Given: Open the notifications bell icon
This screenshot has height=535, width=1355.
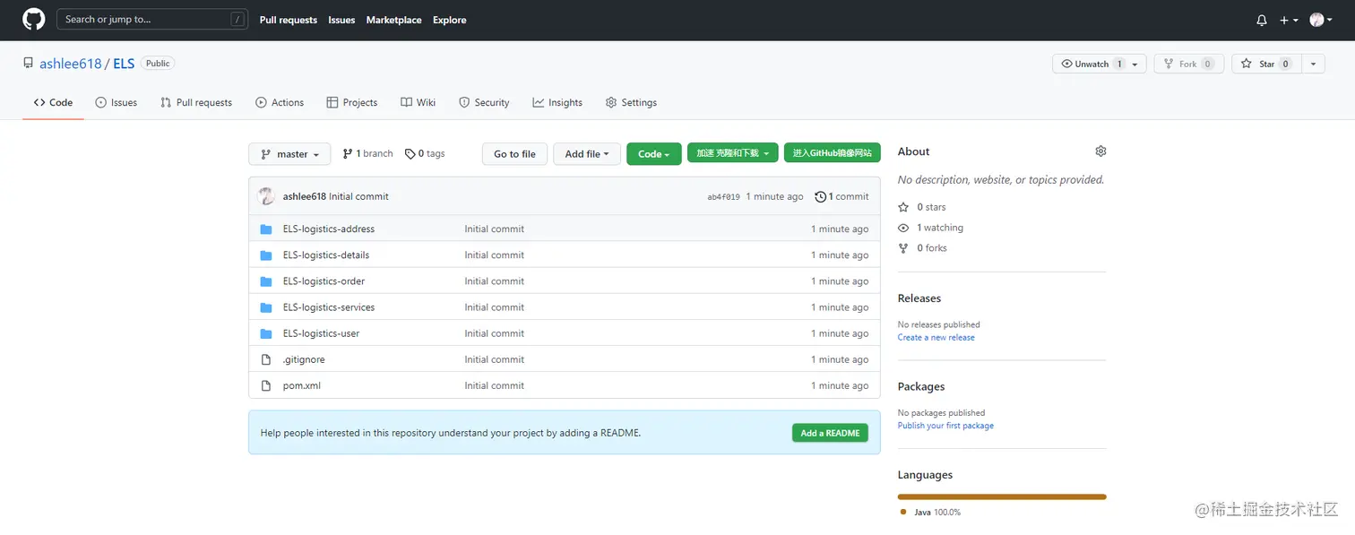Looking at the screenshot, I should coord(1262,20).
